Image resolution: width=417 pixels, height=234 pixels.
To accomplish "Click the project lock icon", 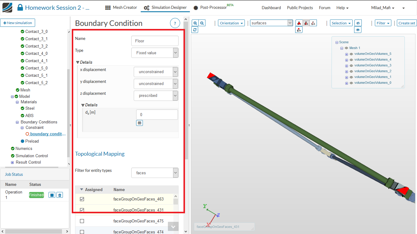I will [x=20, y=7].
